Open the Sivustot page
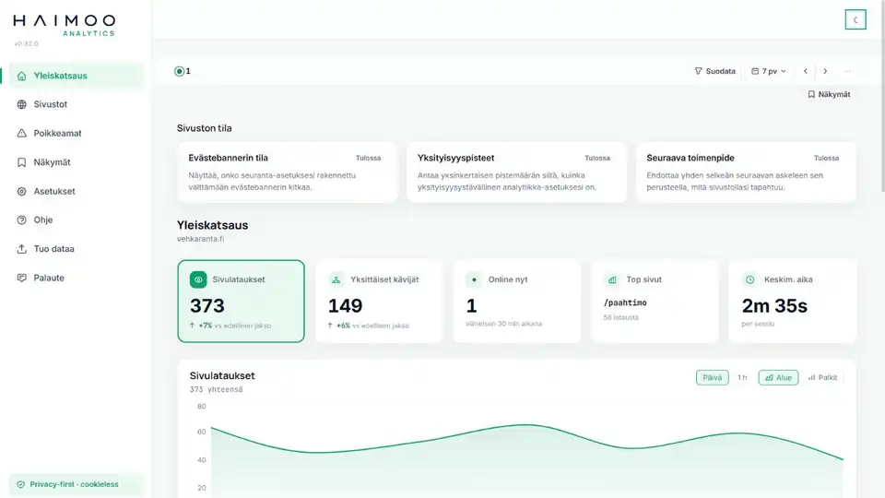885x498 pixels. (x=77, y=104)
